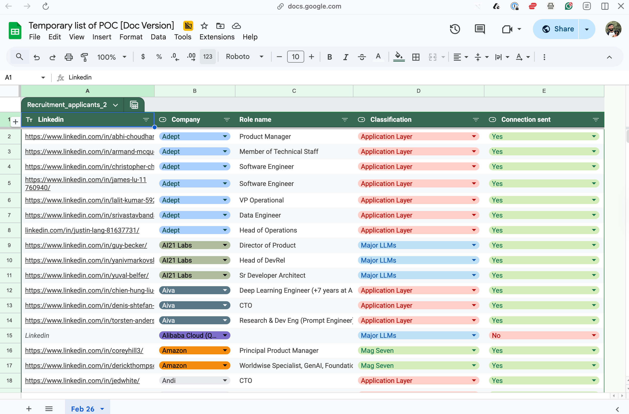Viewport: 629px width, 414px height.
Task: Toggle italic formatting
Action: coord(345,57)
